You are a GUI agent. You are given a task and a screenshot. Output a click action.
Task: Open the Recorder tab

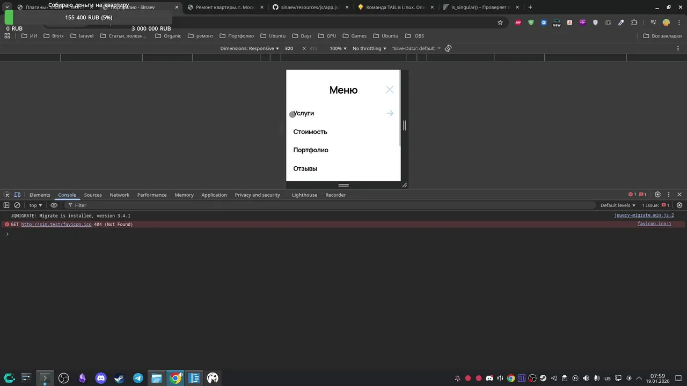[335, 195]
